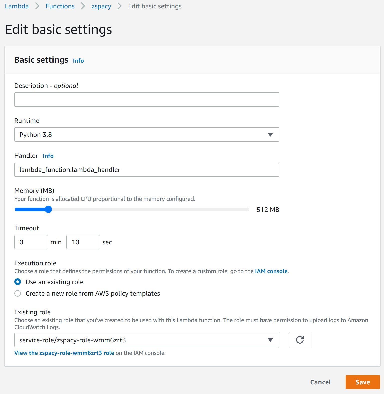Expand the Existing role dropdown

[146, 340]
